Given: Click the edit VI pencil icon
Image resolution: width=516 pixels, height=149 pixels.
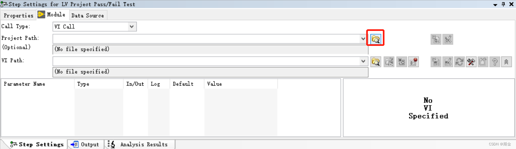Looking at the screenshot, I should [x=448, y=61].
